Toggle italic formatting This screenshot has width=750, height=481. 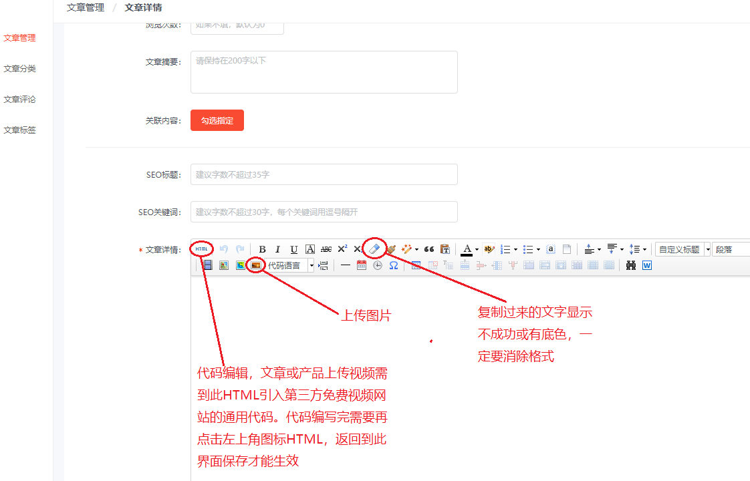pos(277,249)
